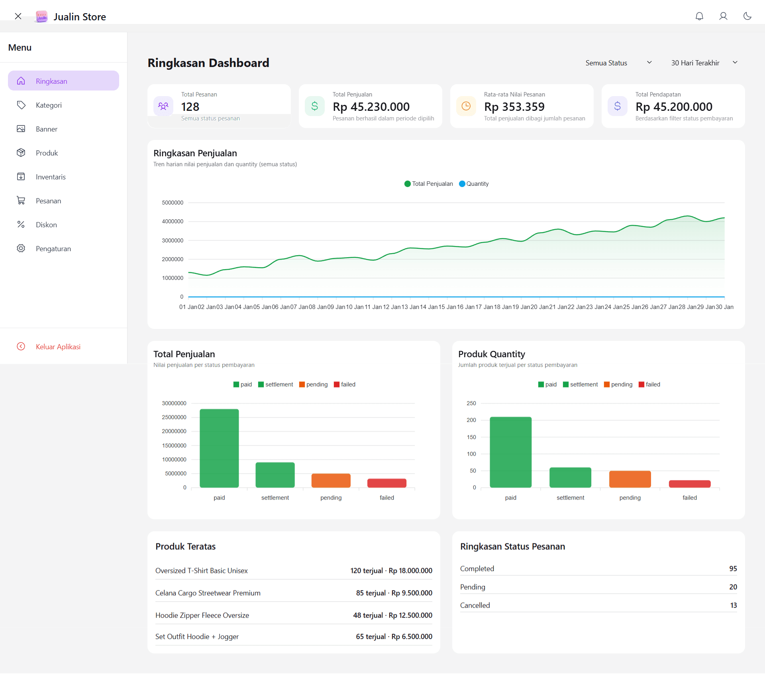Click Keluar Aplikasi to exit

(58, 346)
